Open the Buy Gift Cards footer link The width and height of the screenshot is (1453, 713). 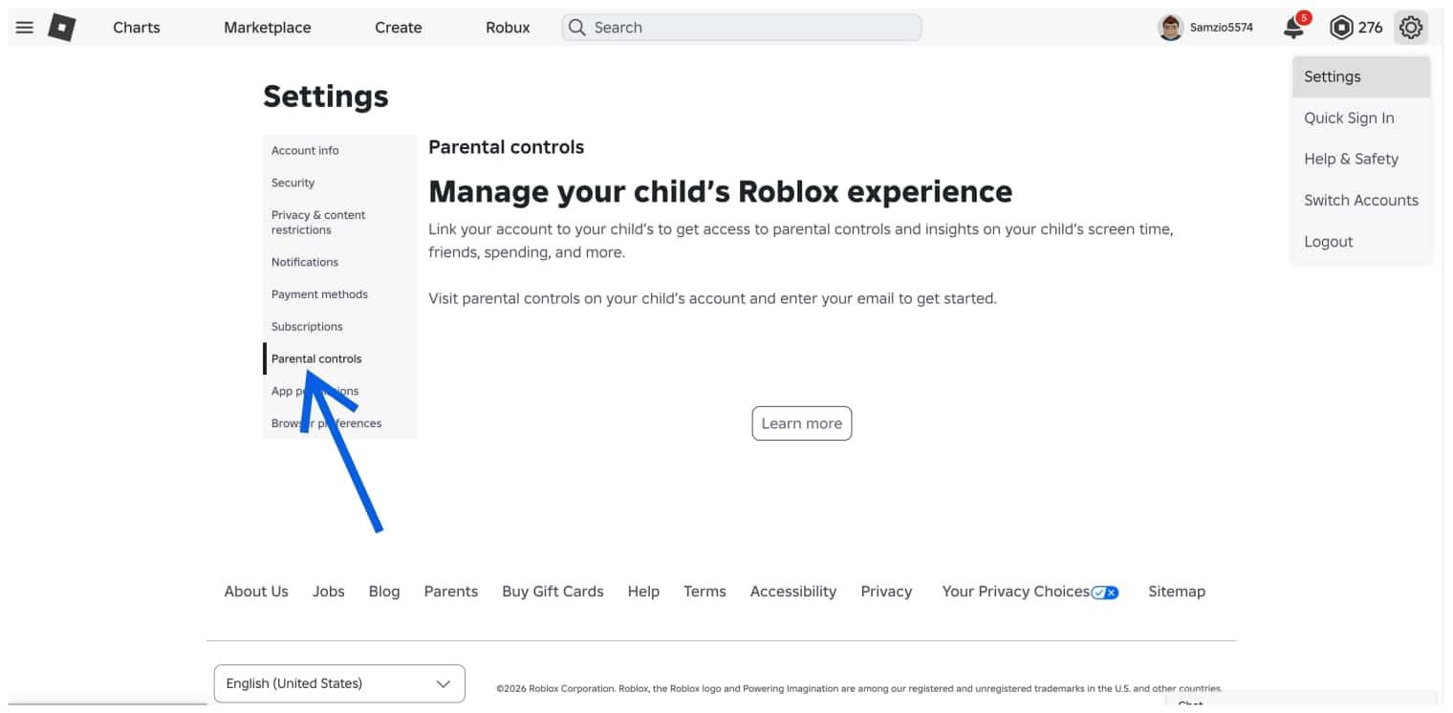pos(553,591)
